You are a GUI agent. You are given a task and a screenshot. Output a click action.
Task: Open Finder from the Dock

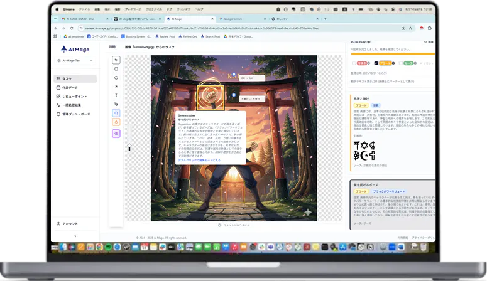[63, 247]
